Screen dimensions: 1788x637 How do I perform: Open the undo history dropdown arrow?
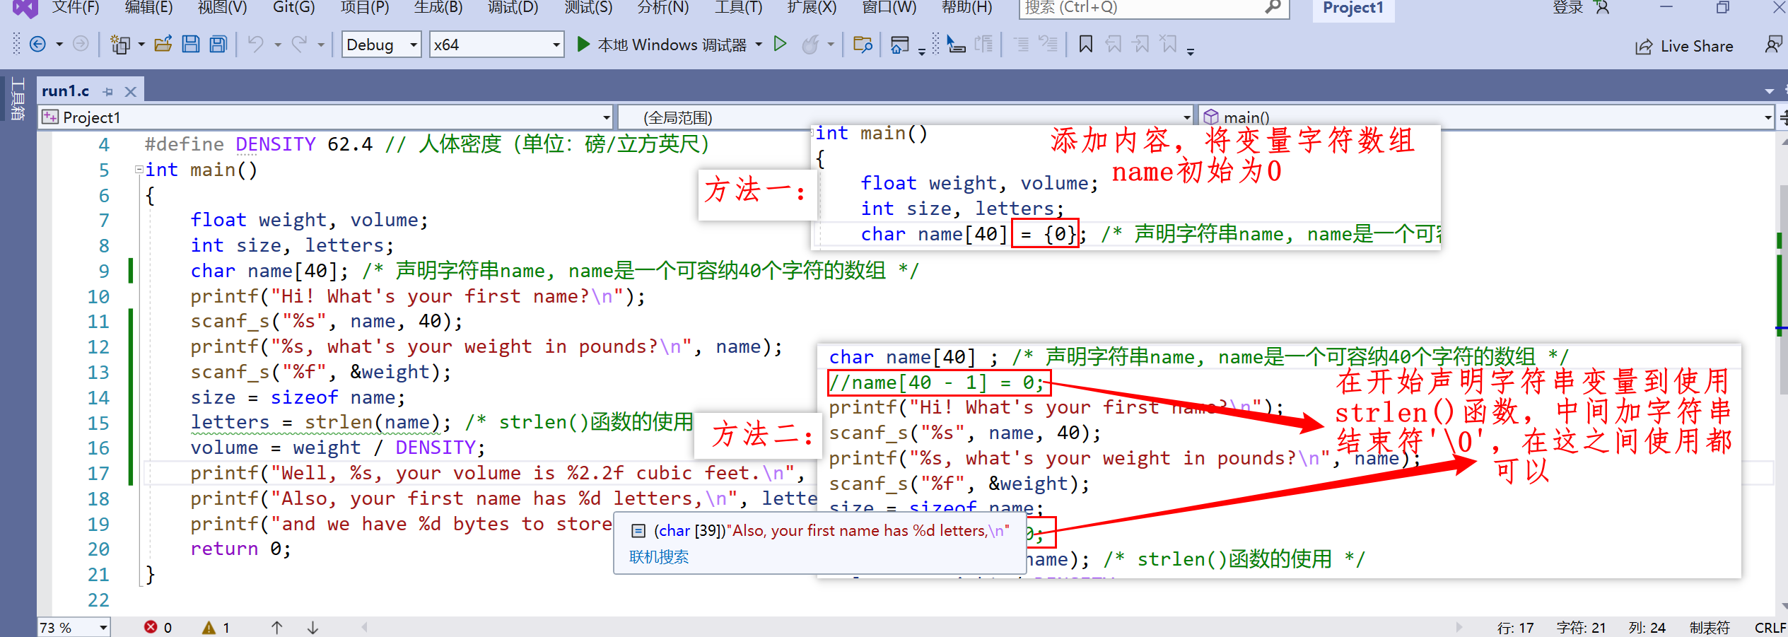coord(278,45)
